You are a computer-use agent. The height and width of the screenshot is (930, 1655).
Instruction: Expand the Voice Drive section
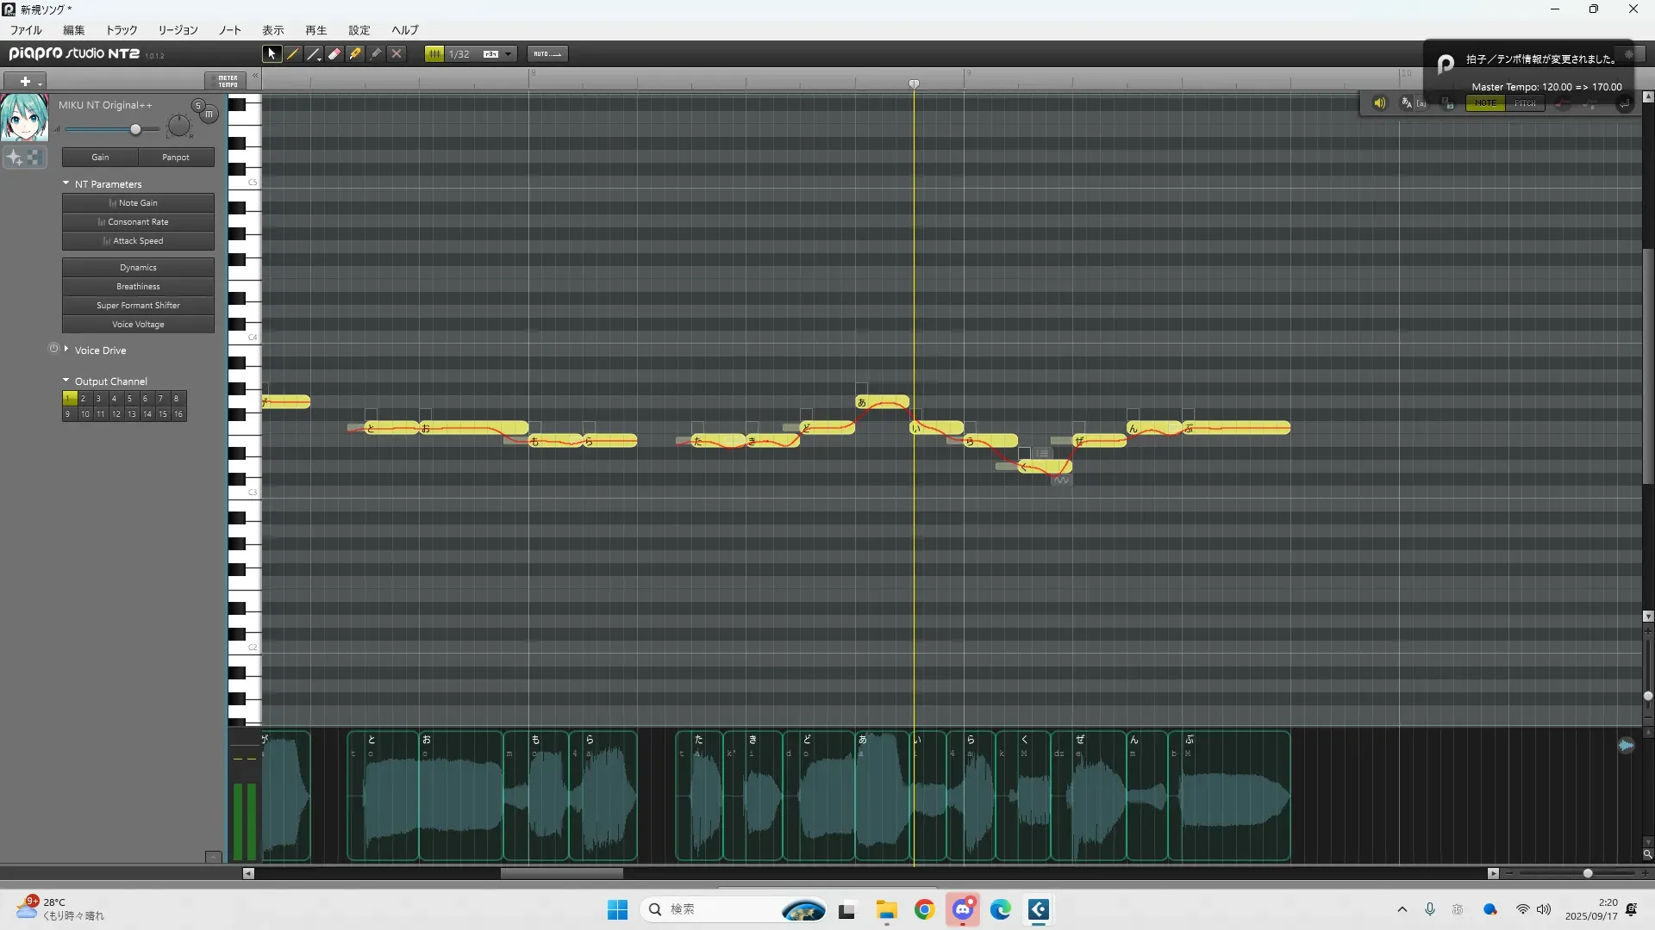66,350
